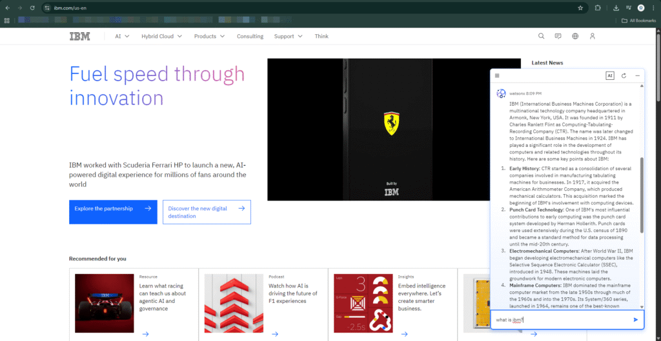Minimize the watsonx chat panel
Screen dimensions: 661x341
point(637,75)
